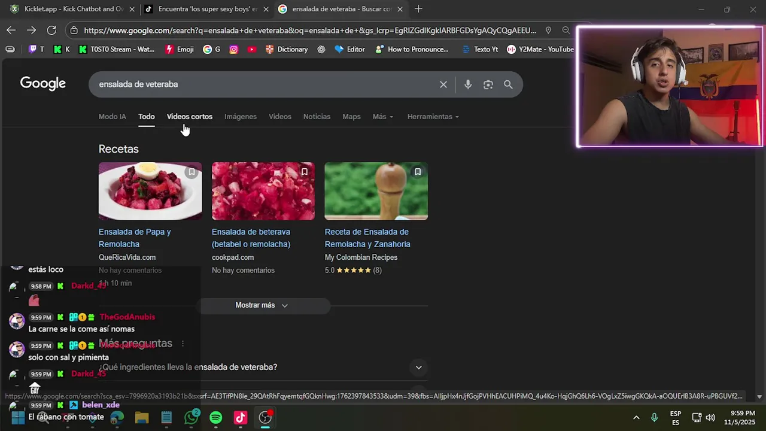Viewport: 766px width, 431px height.
Task: Open the location permission icon in address bar
Action: point(548,30)
